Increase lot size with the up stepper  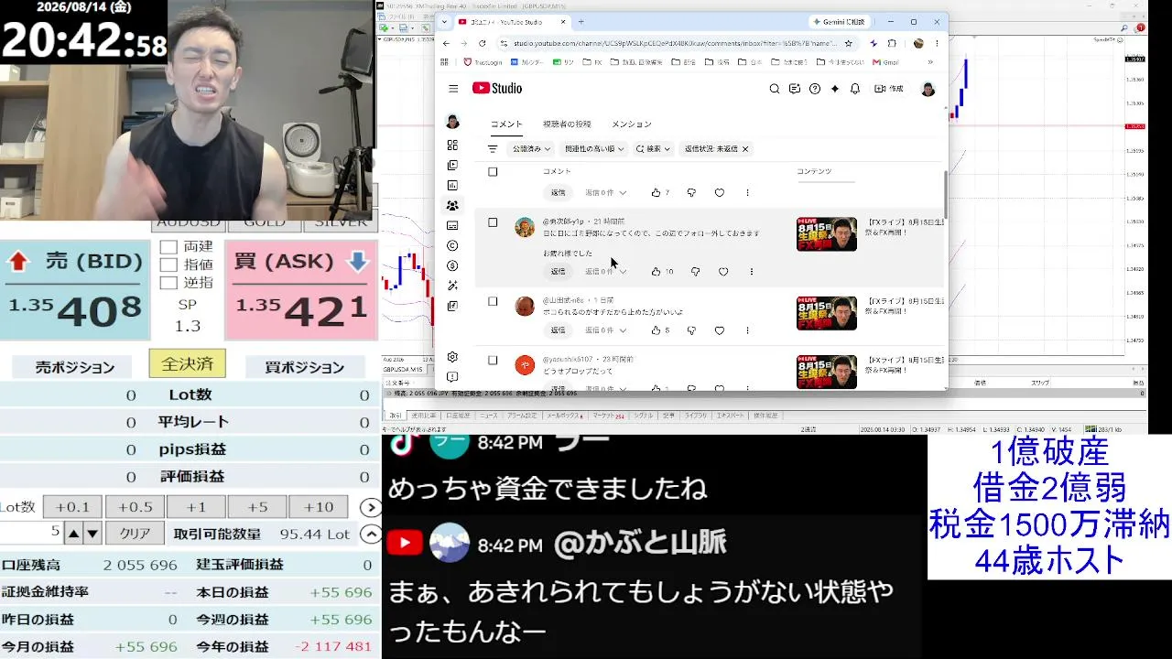tap(74, 534)
